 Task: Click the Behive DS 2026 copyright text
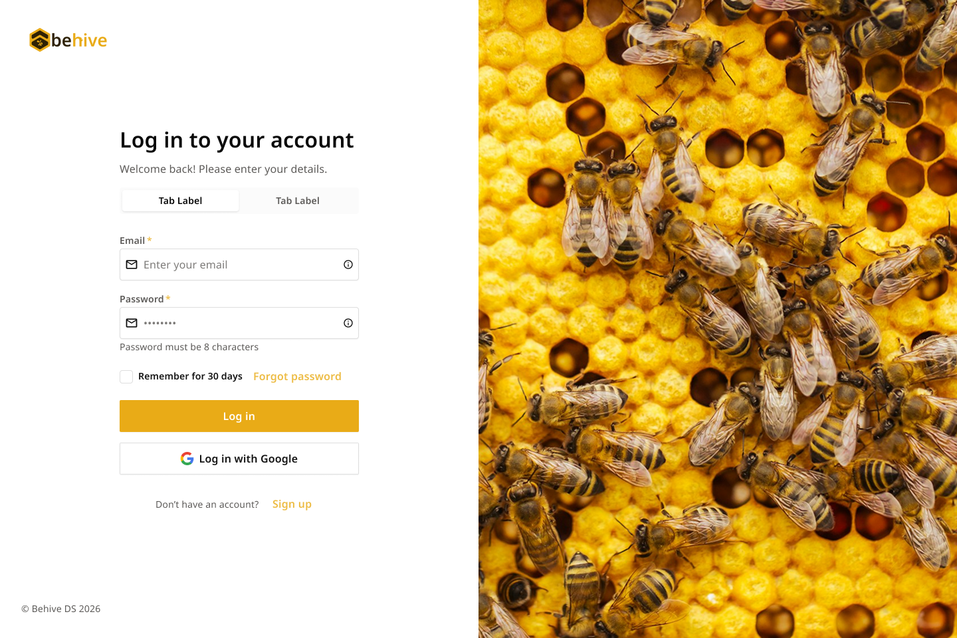click(60, 608)
